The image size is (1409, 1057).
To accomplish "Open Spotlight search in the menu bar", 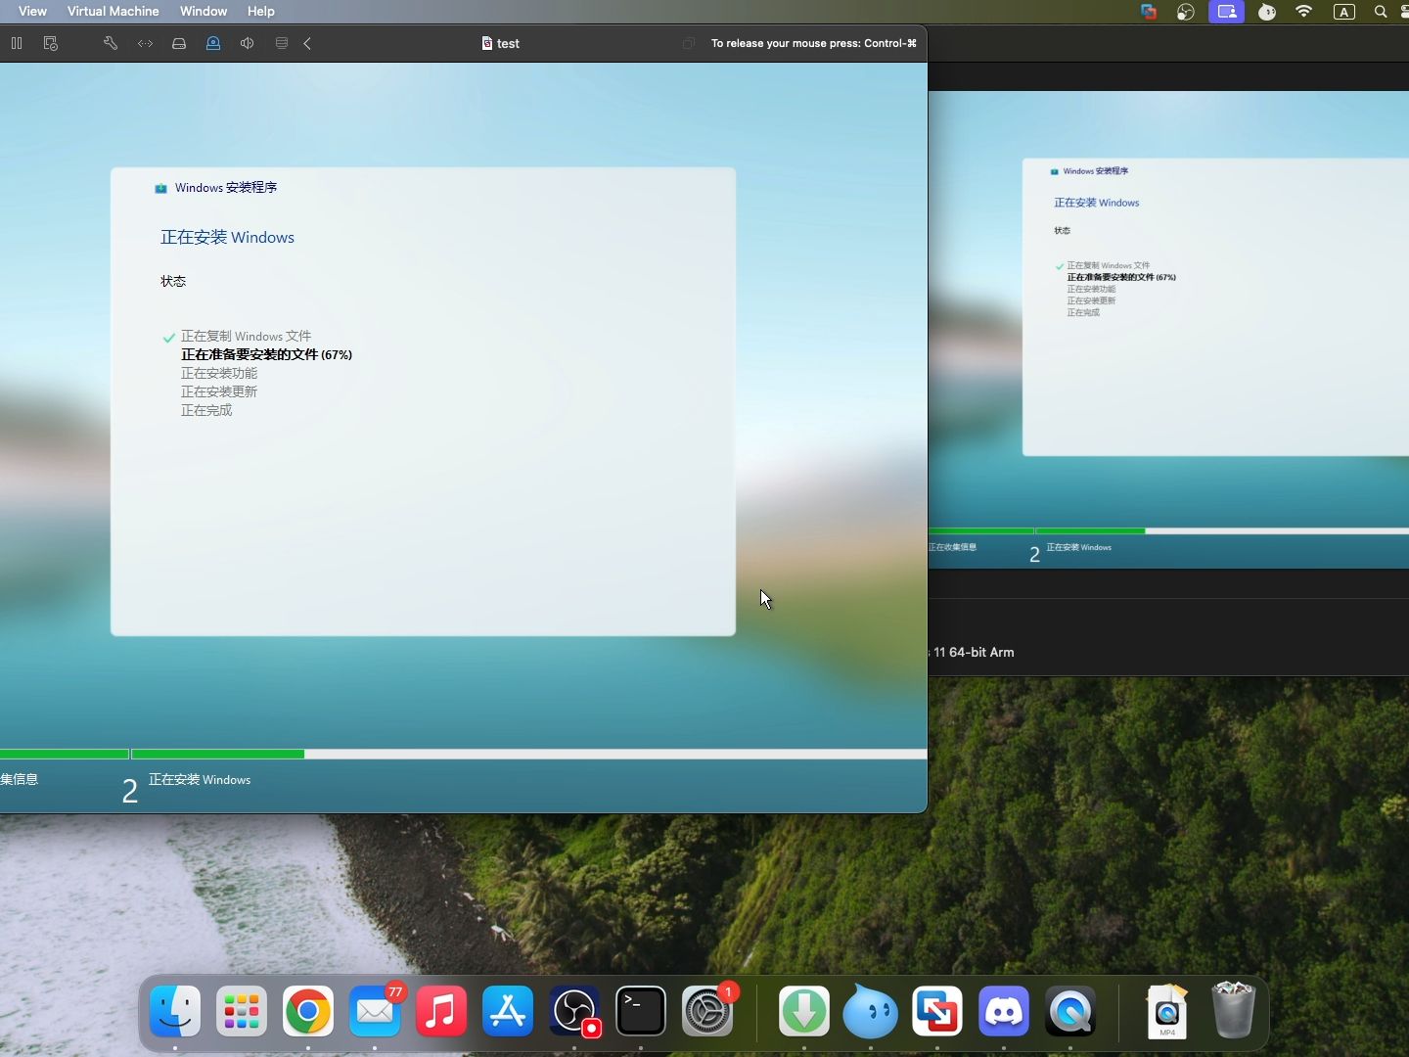I will point(1381,12).
